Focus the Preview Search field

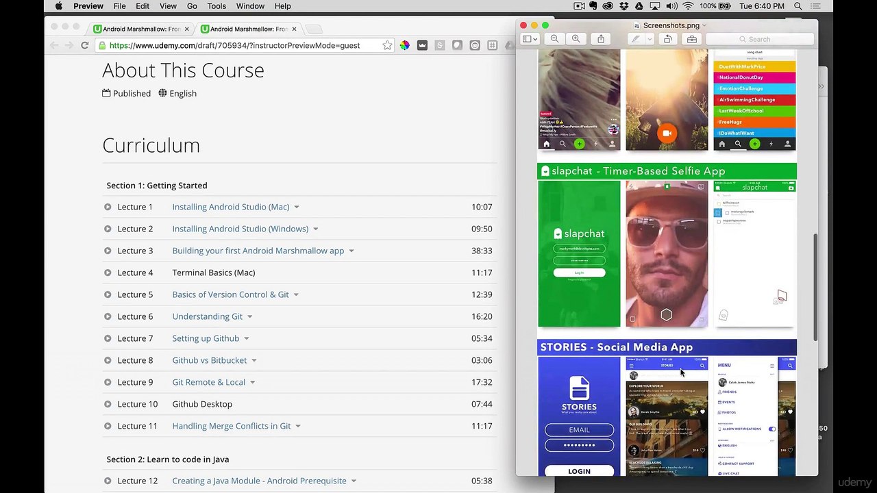(x=759, y=39)
